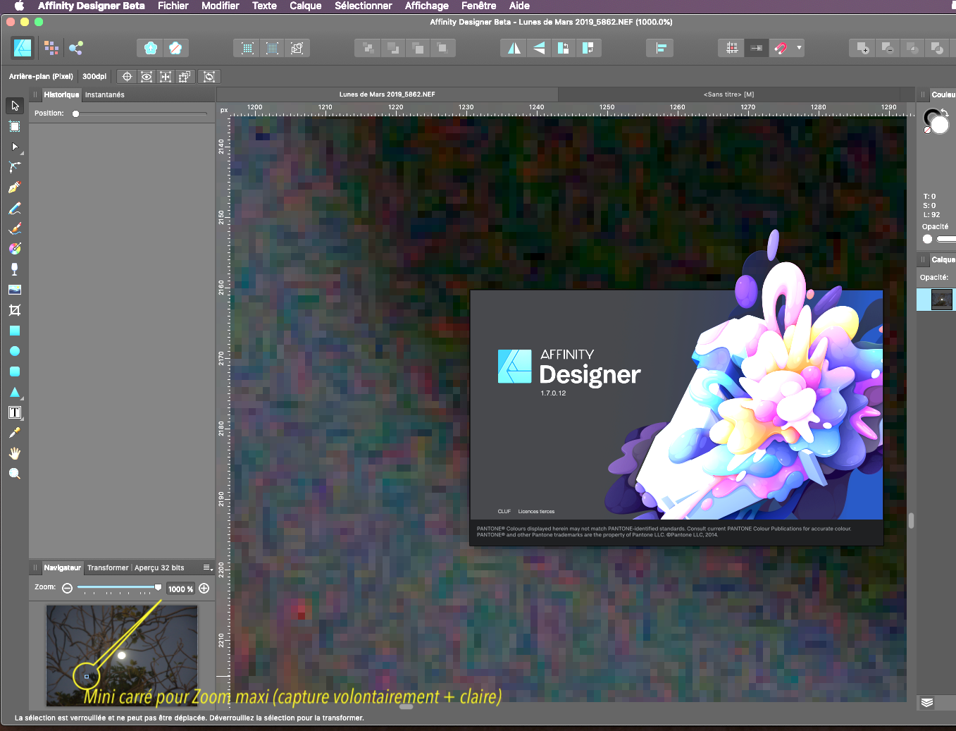Viewport: 956px width, 731px height.
Task: Toggle cycle selection box
Action: pos(209,77)
